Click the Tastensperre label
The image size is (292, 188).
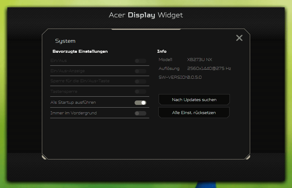pos(64,92)
